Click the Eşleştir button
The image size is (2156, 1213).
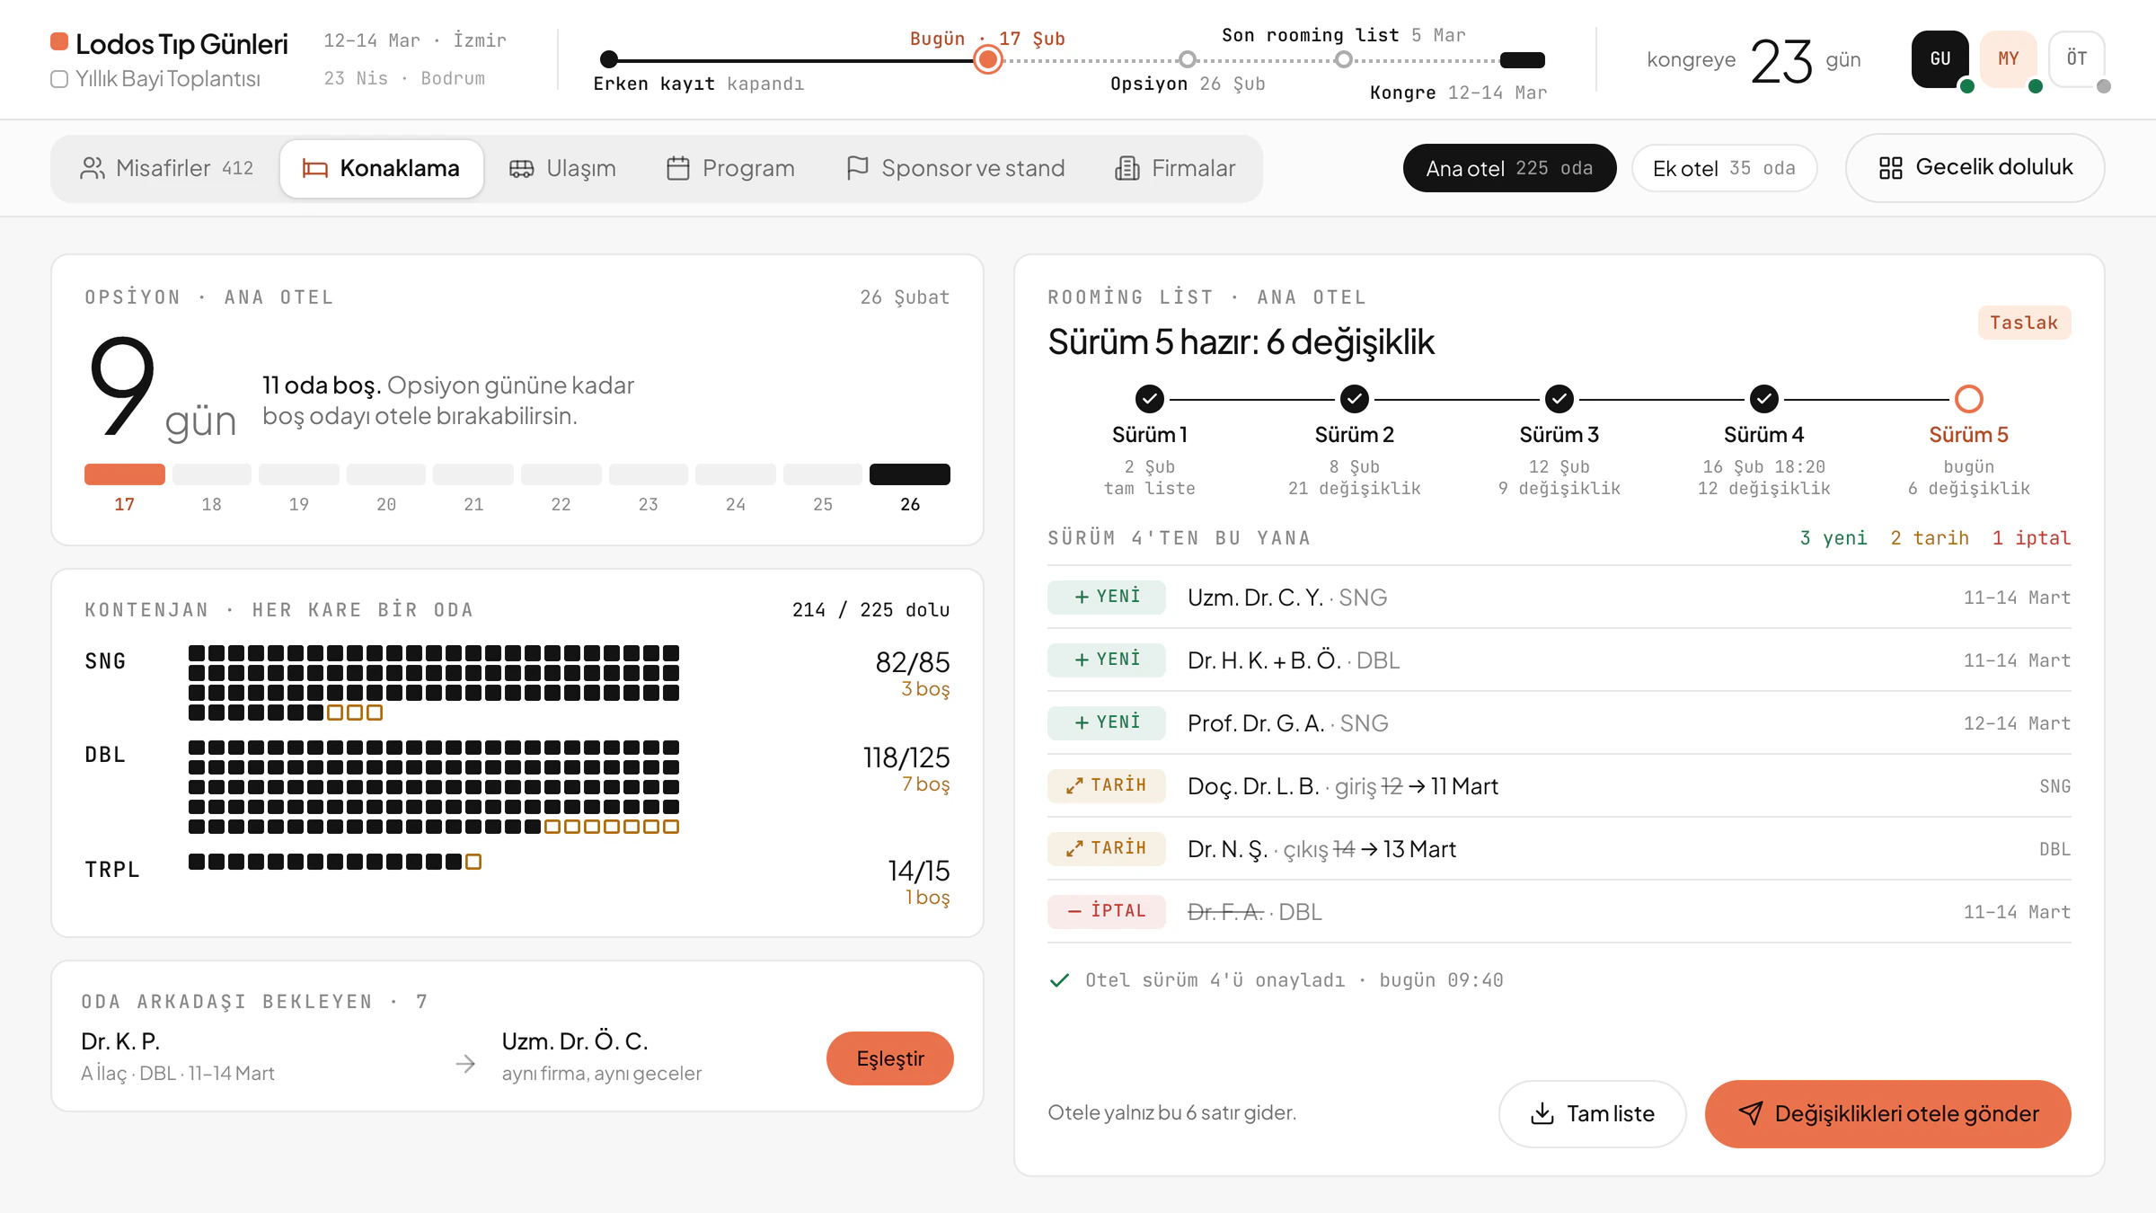point(889,1058)
